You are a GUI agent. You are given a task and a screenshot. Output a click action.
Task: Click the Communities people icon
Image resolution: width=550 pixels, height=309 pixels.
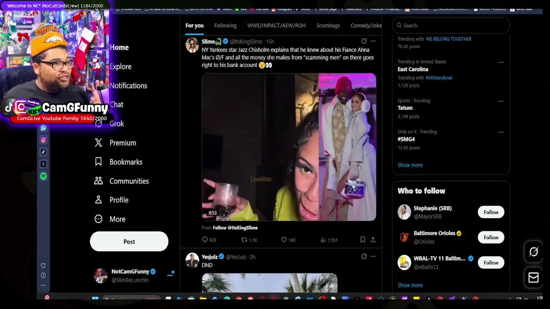pyautogui.click(x=98, y=181)
